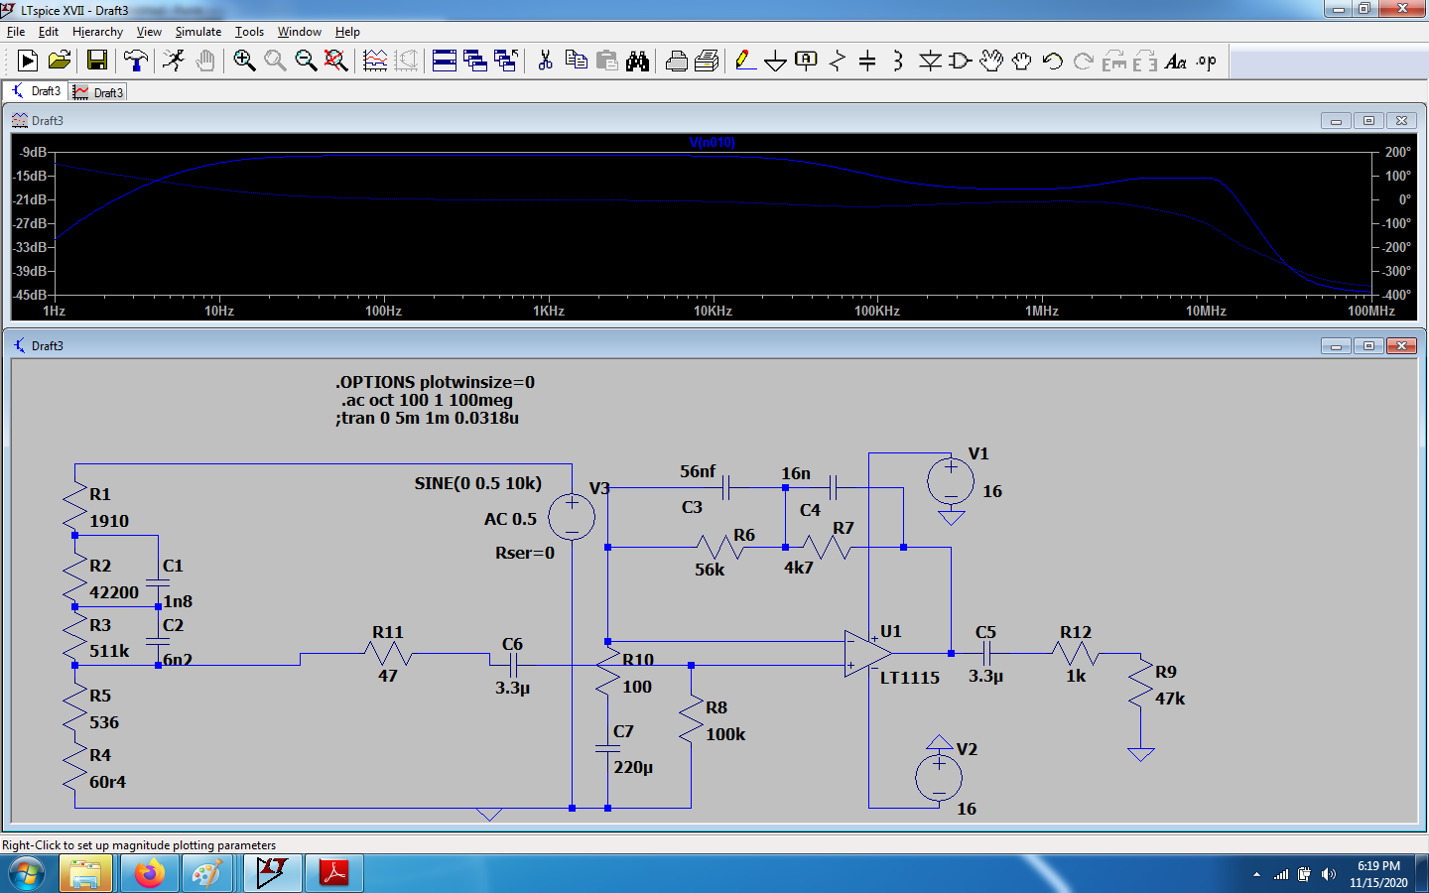Viewport: 1429px width, 893px height.
Task: Place an Inductor from the toolbar
Action: tap(898, 62)
